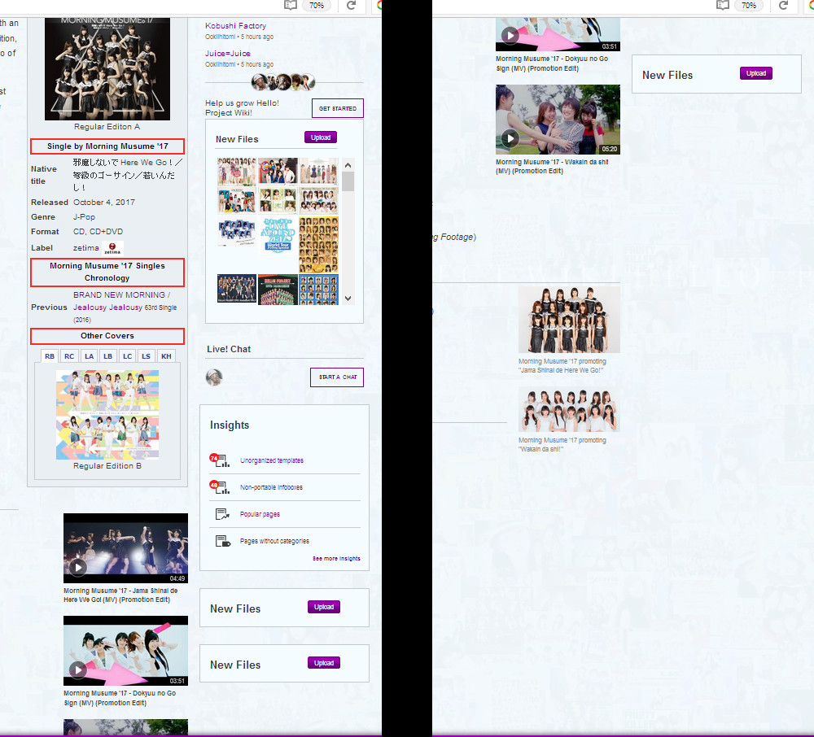Click Popular pages chart icon
The height and width of the screenshot is (737, 814).
222,514
